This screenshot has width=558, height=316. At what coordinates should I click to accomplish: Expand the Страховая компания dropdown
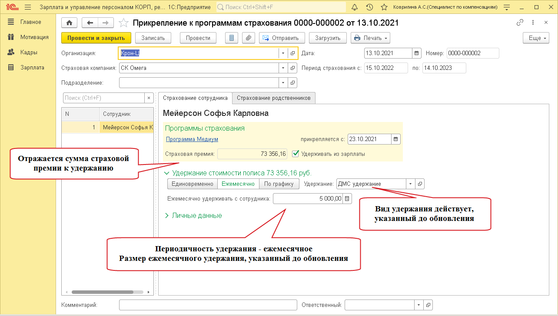(283, 68)
